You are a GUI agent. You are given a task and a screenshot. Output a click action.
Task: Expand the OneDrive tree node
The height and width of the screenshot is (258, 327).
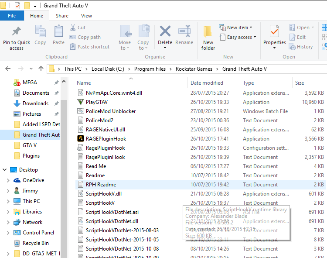(8, 180)
